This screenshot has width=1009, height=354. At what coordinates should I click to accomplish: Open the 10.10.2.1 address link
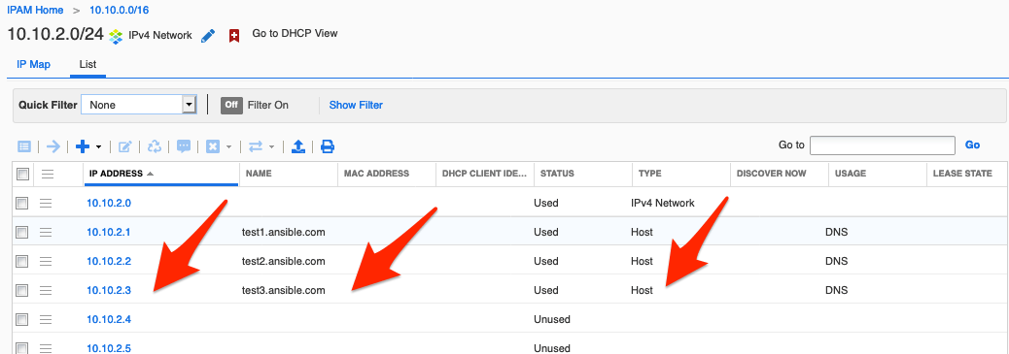click(109, 232)
